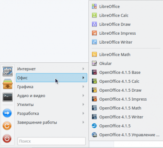Click the LibreOffice Draw icon
The image size is (163, 148).
click(x=94, y=24)
